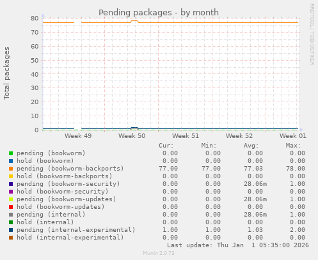Select the 'pending (bookworm-security)' legend label
Image resolution: width=318 pixels, height=260 pixels.
pos(68,184)
